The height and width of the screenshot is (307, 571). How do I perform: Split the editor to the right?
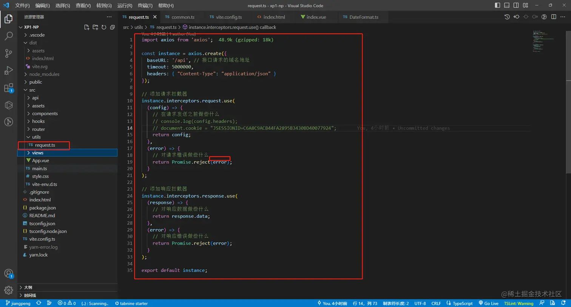click(x=554, y=17)
